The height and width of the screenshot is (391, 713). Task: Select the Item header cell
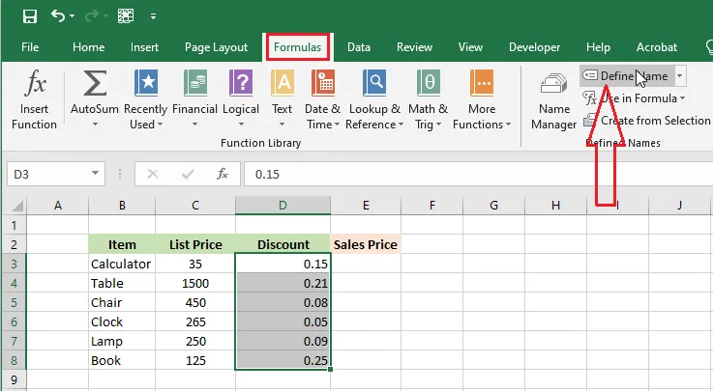point(122,244)
